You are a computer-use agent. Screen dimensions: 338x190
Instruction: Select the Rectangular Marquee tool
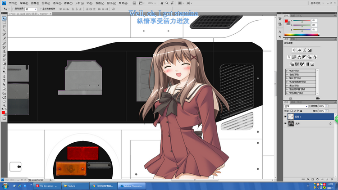4,23
